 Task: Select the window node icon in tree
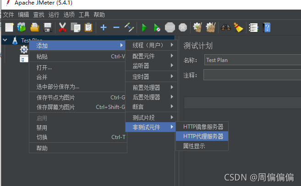(x=24, y=58)
